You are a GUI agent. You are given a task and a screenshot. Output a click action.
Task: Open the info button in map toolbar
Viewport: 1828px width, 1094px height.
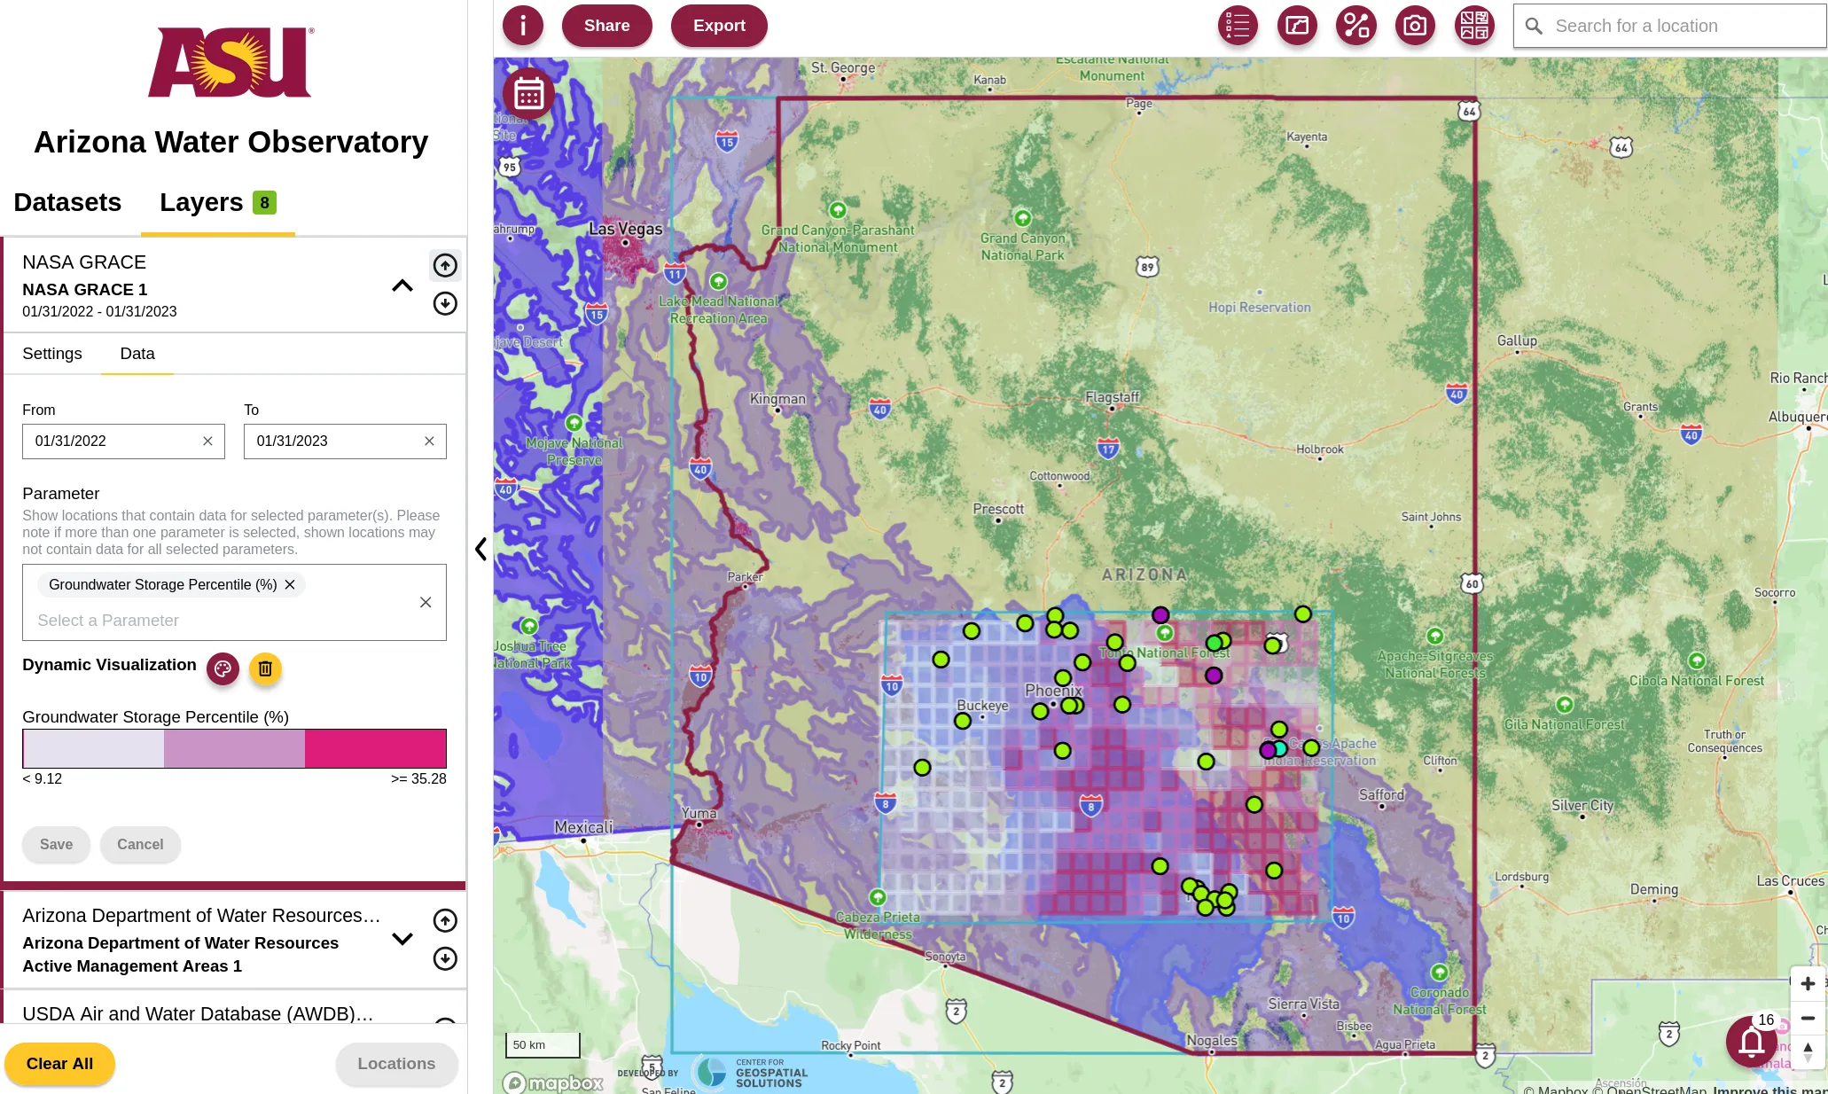tap(523, 26)
